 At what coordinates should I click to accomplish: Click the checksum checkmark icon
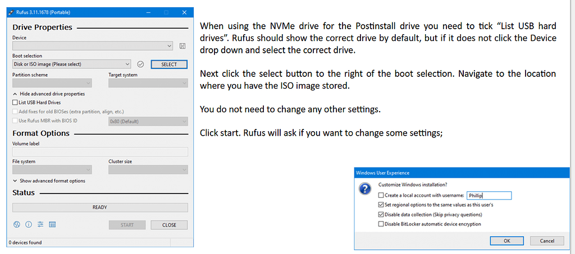141,64
